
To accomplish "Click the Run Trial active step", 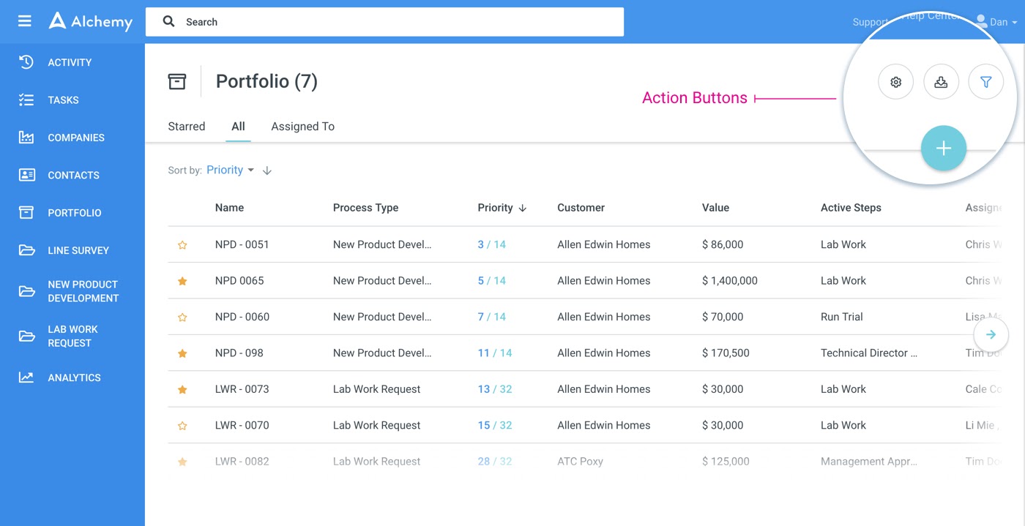I will coord(841,317).
